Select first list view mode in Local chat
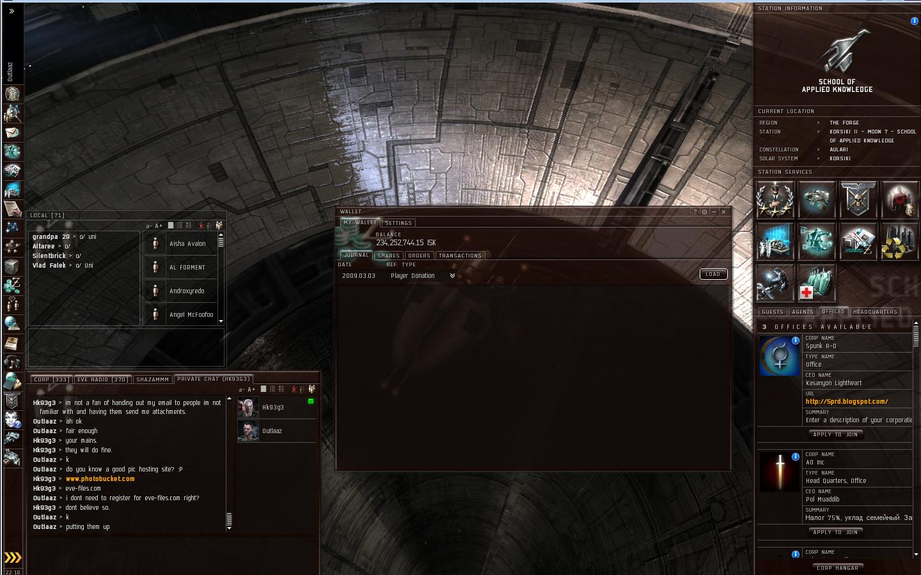Viewport: 921px width, 575px height. pyautogui.click(x=171, y=226)
